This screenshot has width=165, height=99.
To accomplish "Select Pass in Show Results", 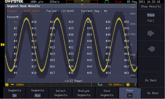I will pyautogui.click(x=151, y=15).
